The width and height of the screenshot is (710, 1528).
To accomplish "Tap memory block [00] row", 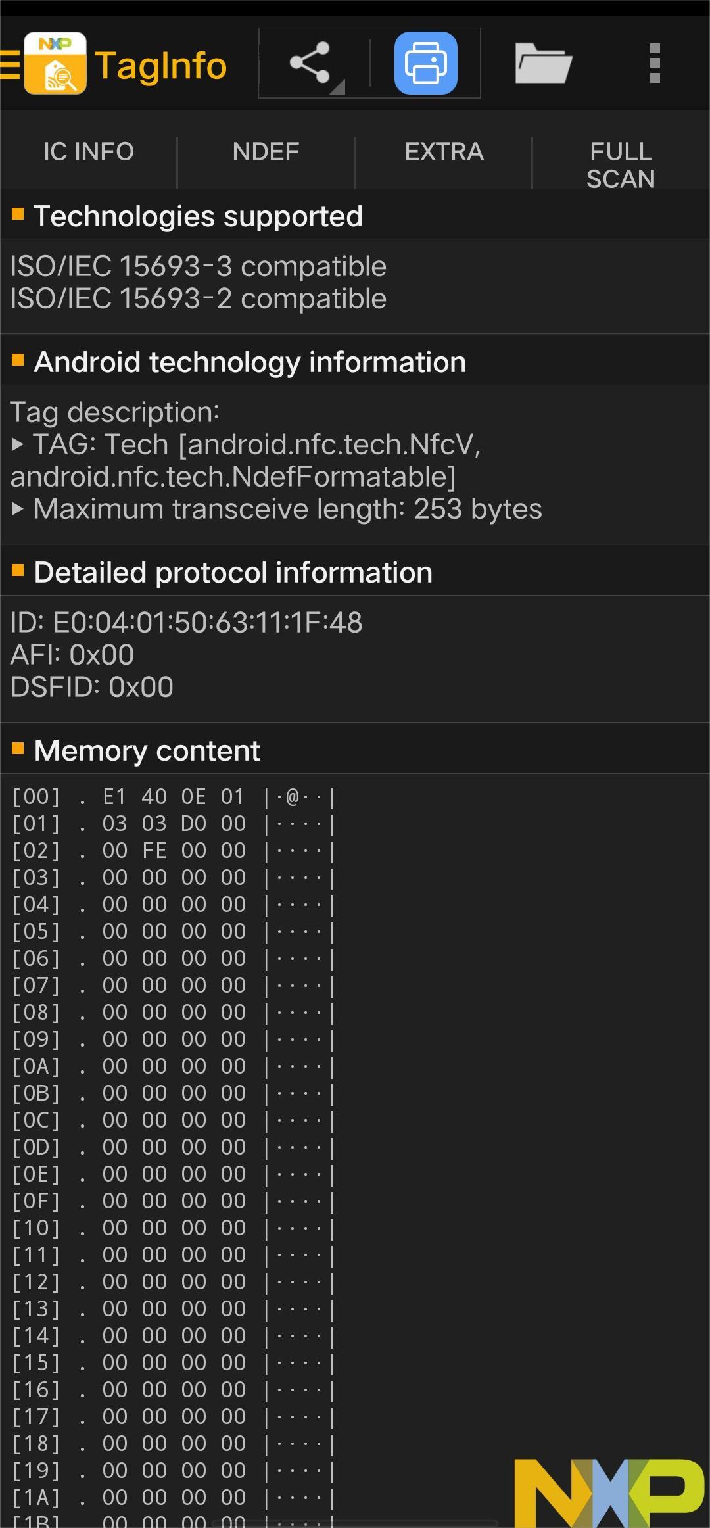I will [x=174, y=797].
